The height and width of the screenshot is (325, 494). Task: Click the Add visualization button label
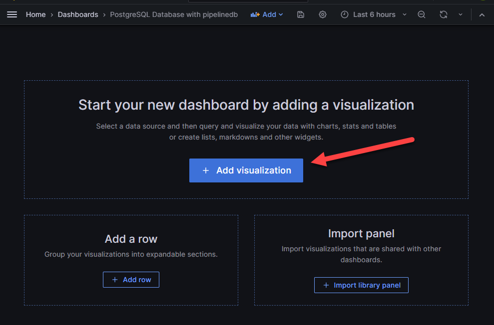point(253,170)
